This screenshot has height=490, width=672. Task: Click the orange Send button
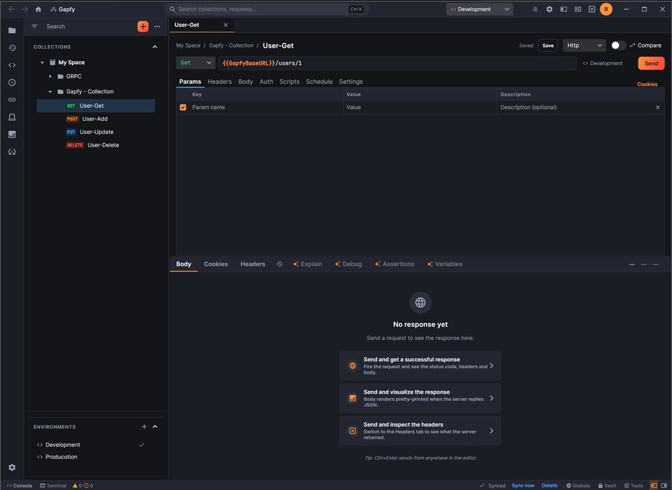(x=651, y=64)
